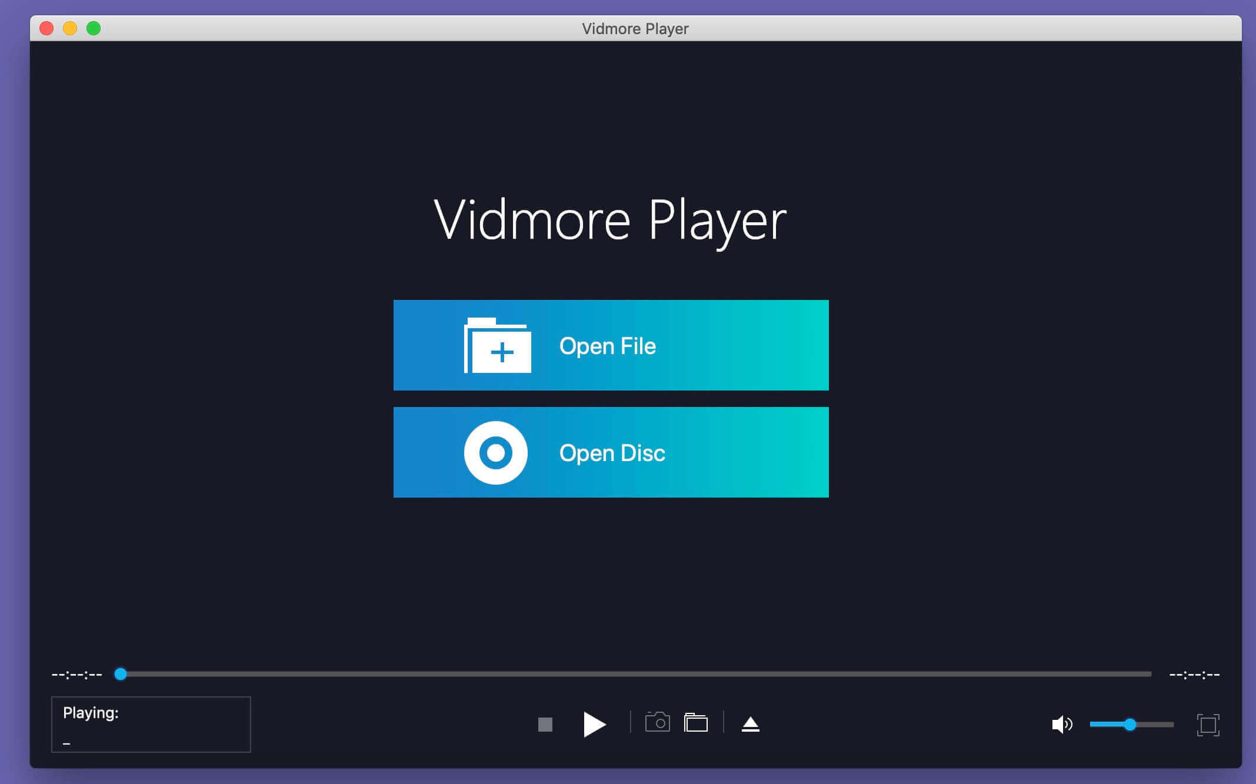Click the stop playback square icon

545,725
